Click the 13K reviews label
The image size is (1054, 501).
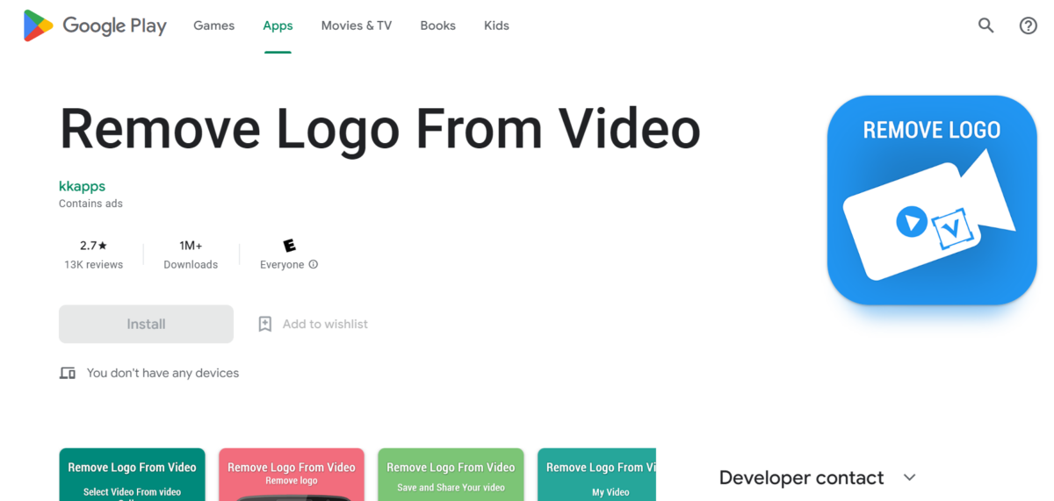(x=93, y=264)
